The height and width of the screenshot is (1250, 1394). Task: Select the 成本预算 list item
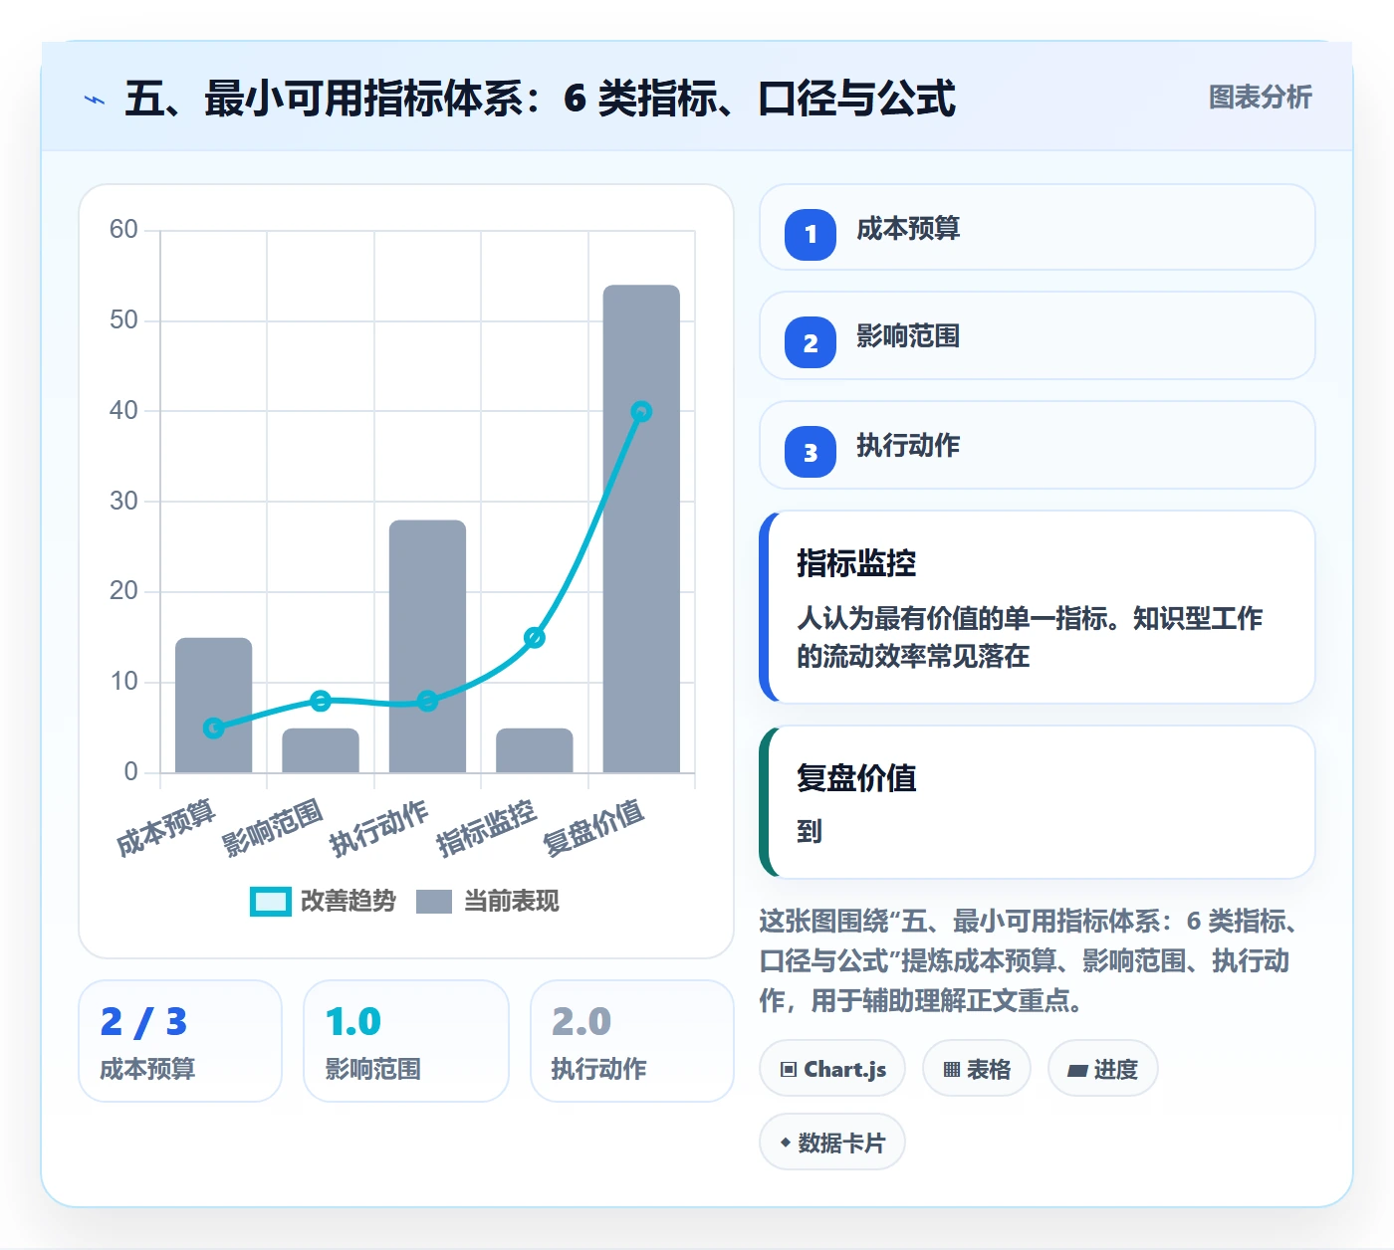coord(1037,227)
